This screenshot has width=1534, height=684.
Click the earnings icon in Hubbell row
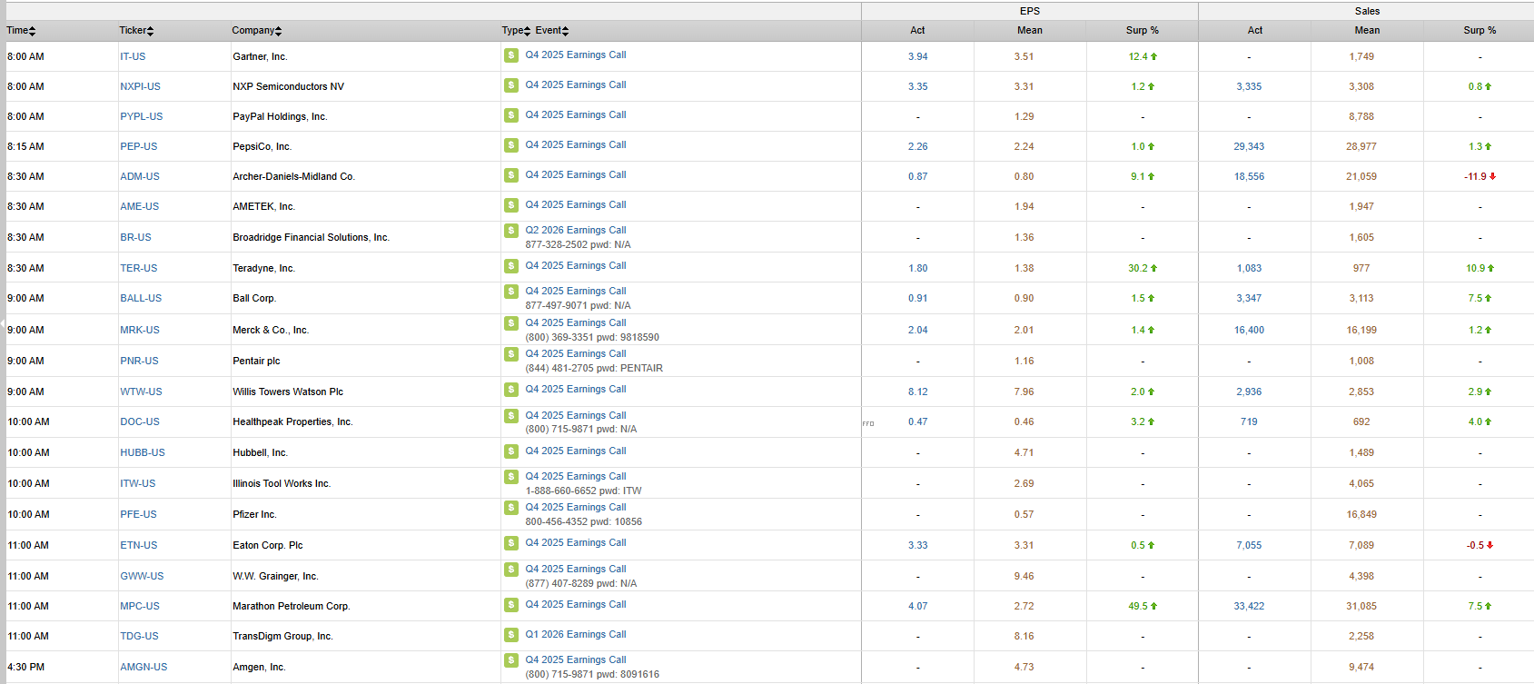tap(511, 451)
